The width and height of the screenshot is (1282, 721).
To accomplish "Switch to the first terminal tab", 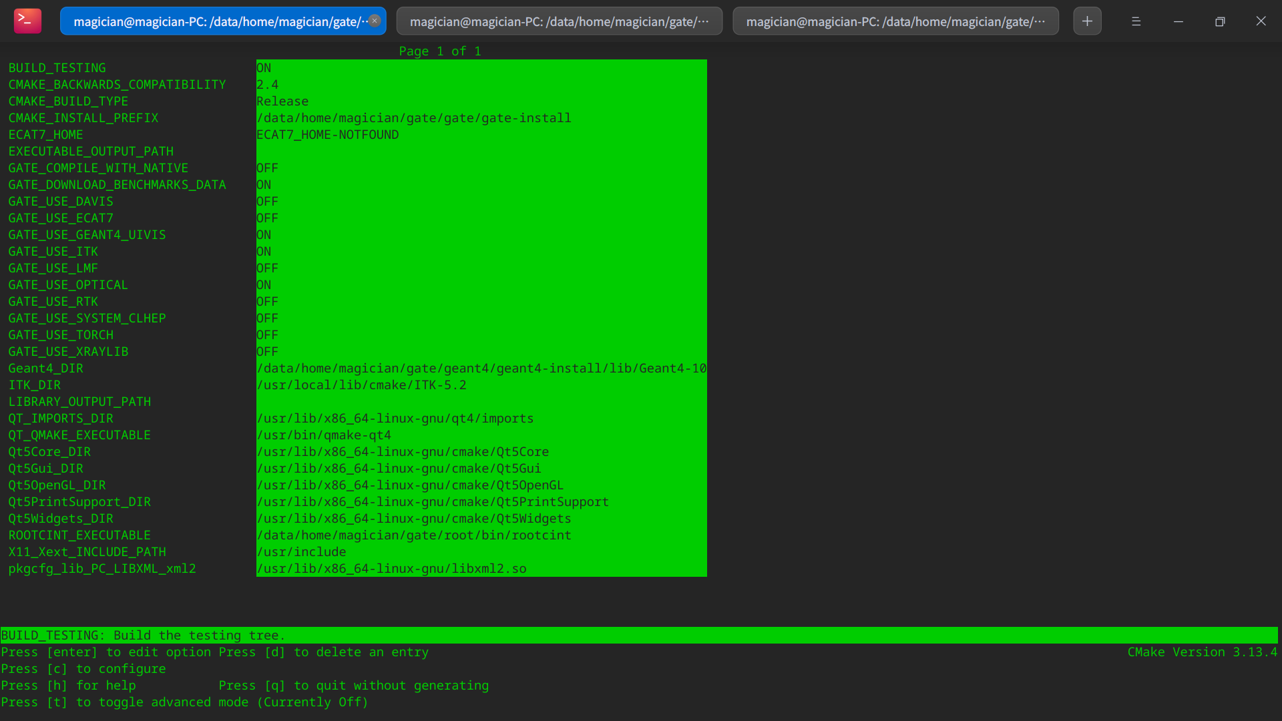I will click(x=223, y=21).
